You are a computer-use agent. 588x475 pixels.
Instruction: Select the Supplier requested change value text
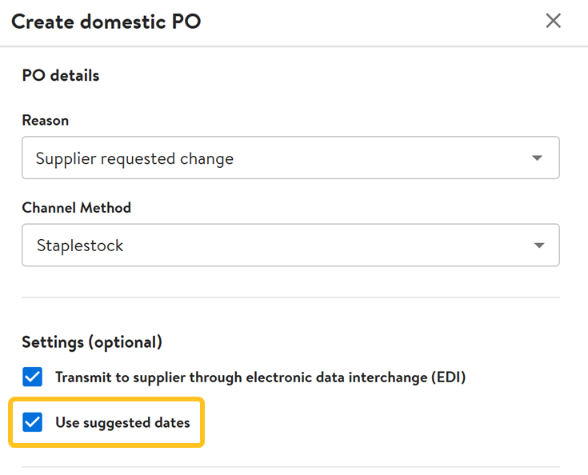(x=134, y=158)
